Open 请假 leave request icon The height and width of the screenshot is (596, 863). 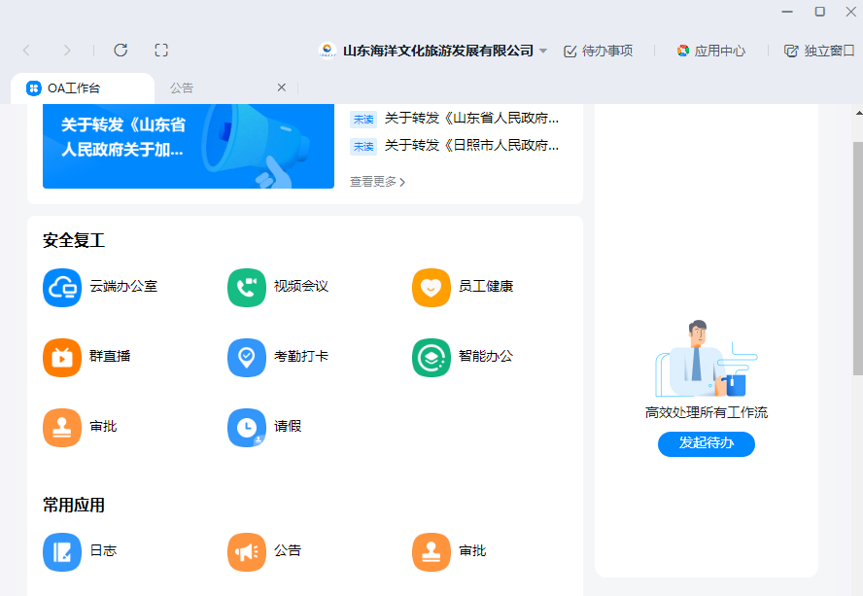247,427
